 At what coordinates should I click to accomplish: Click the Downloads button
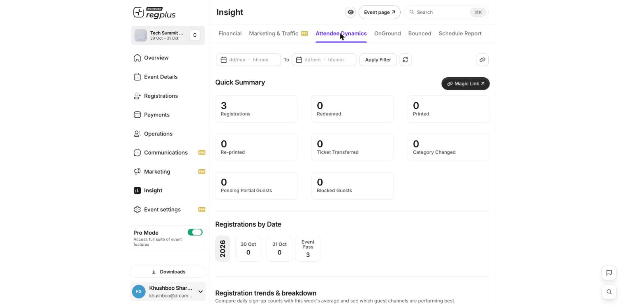coord(168,272)
